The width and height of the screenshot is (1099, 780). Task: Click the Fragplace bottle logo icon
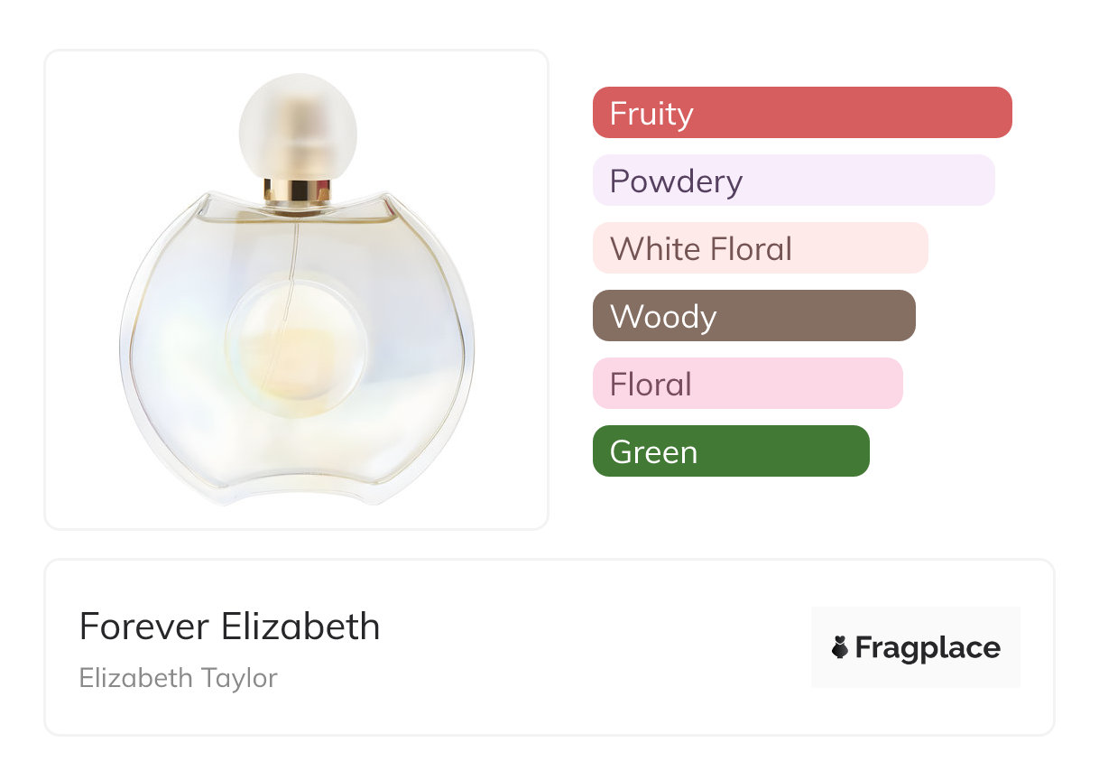(840, 647)
